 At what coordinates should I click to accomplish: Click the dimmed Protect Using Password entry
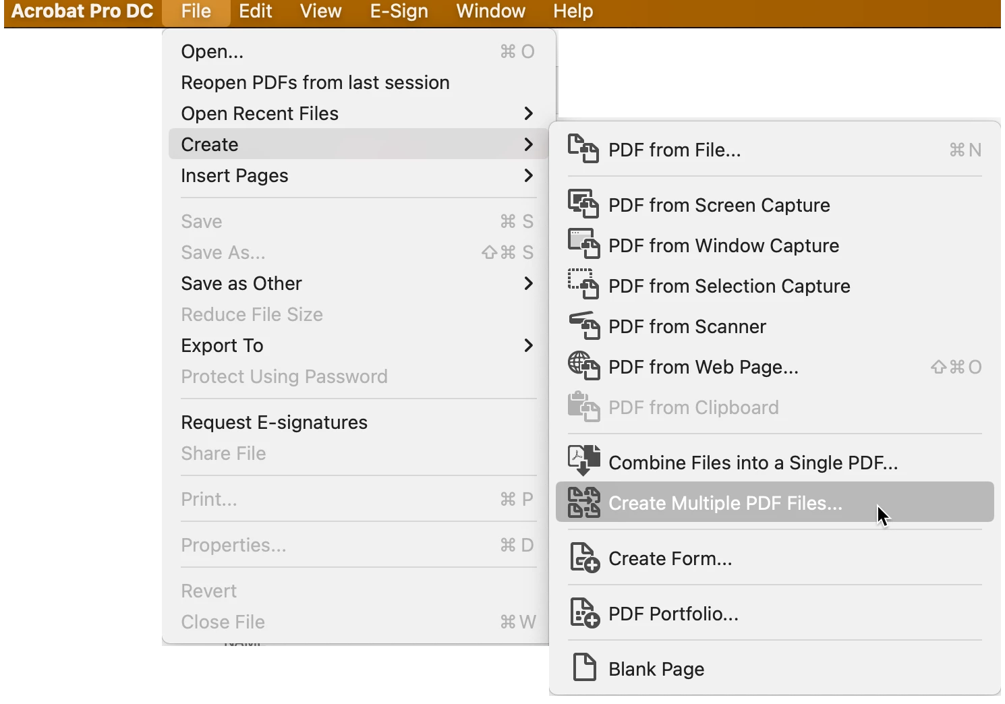click(x=357, y=376)
